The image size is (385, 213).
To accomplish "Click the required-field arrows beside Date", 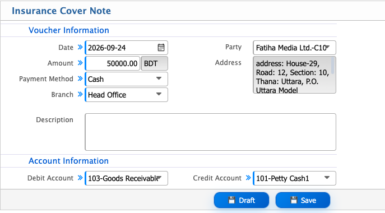I will [80, 47].
